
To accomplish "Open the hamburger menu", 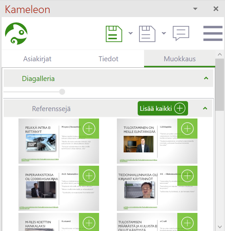I will [x=213, y=33].
